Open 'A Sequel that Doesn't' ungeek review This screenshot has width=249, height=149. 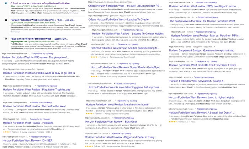(202, 113)
